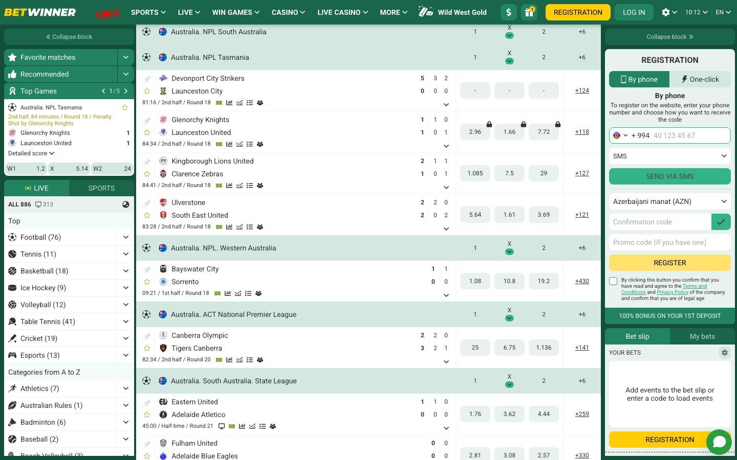
Task: Star the Glenorchy Knights vs Launceston United match
Action: [x=147, y=133]
